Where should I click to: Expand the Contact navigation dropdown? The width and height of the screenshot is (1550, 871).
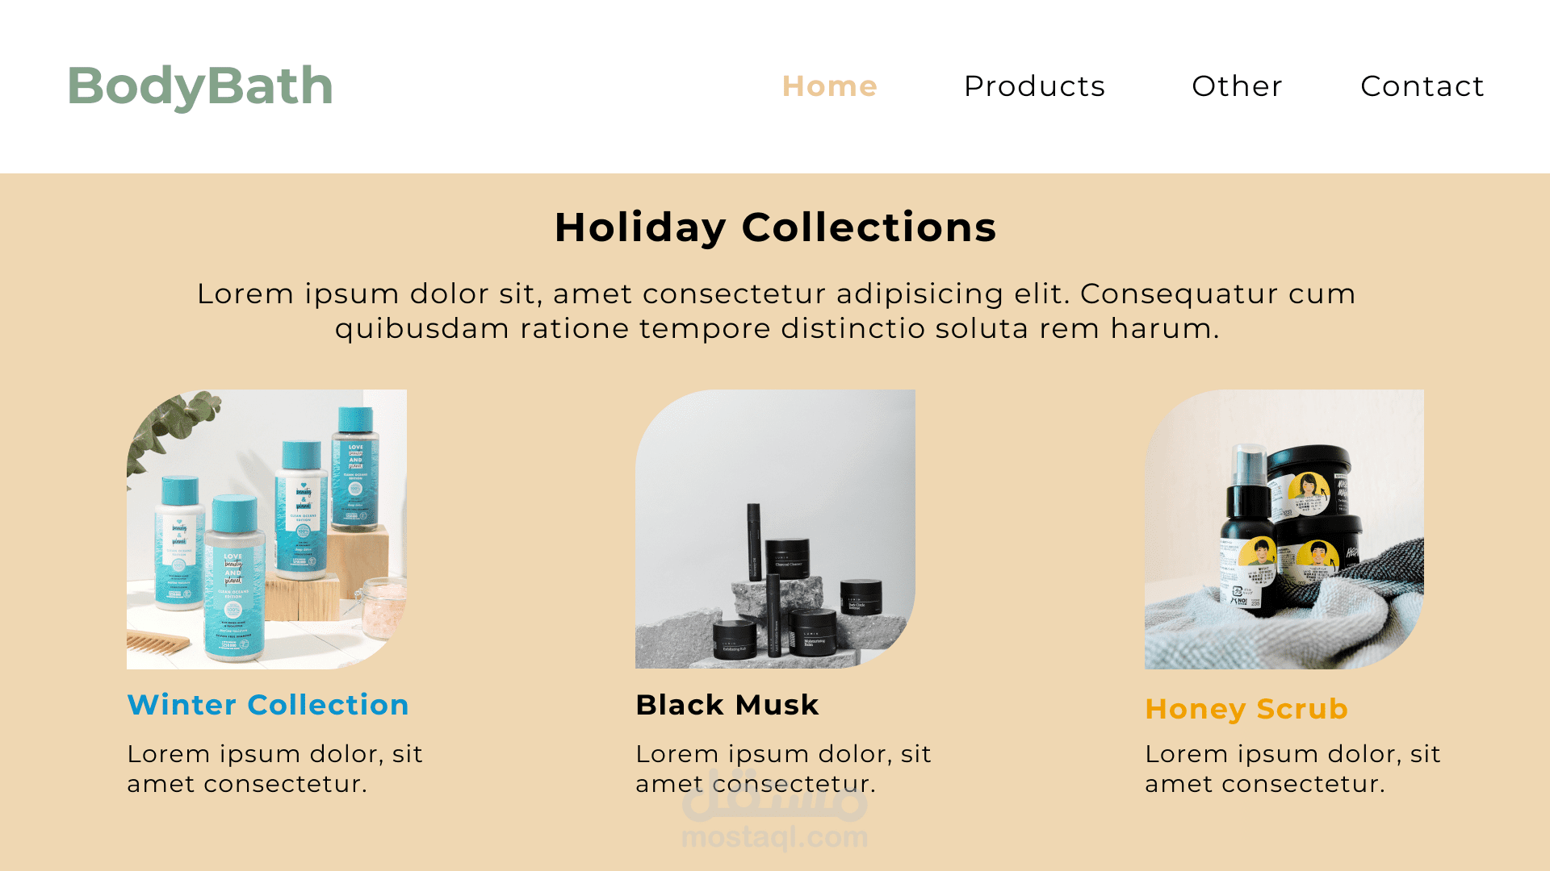1423,85
